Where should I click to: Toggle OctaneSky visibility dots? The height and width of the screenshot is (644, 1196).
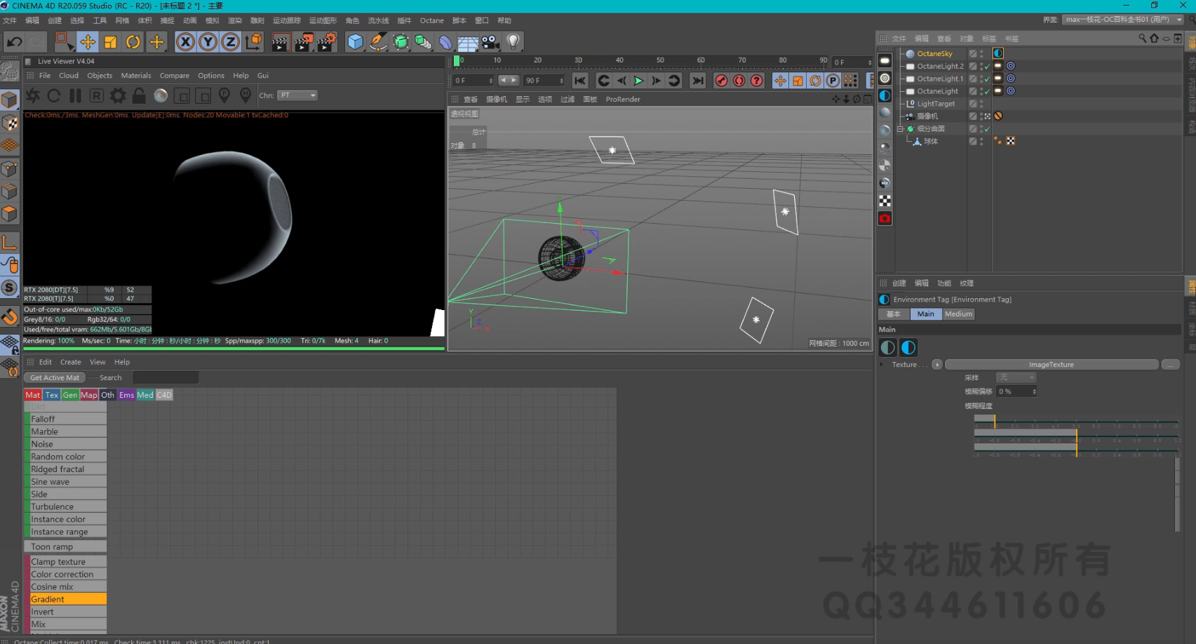click(981, 53)
